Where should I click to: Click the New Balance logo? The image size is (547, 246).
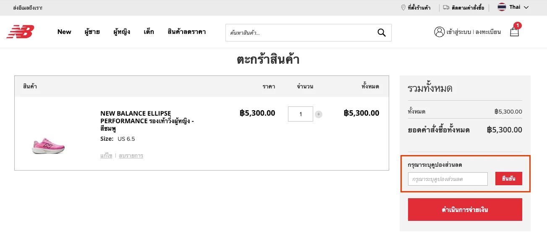click(20, 32)
